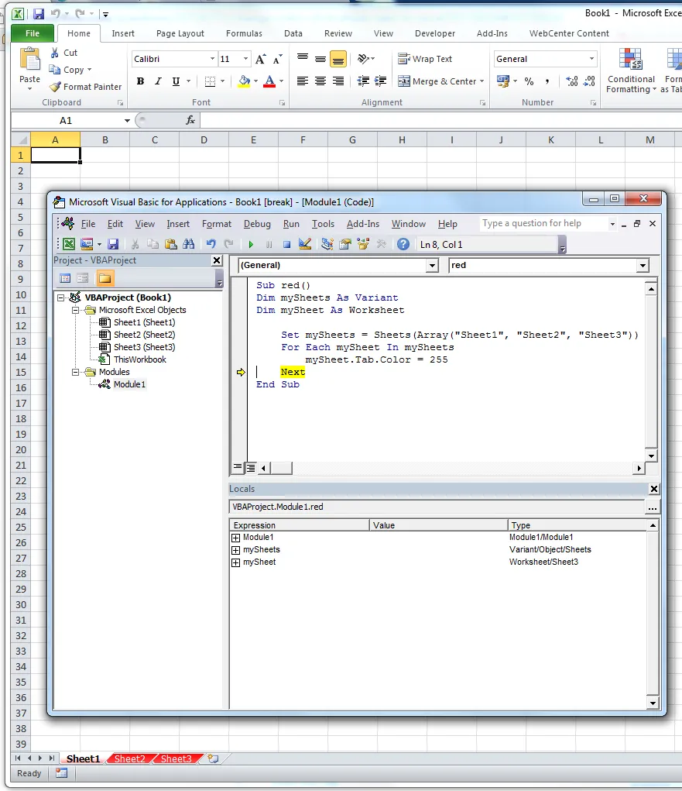This screenshot has width=682, height=791.
Task: Click the Find binoculars icon in VBA toolbar
Action: point(189,245)
